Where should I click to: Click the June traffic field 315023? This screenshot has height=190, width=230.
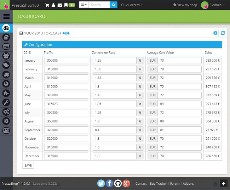point(66,104)
